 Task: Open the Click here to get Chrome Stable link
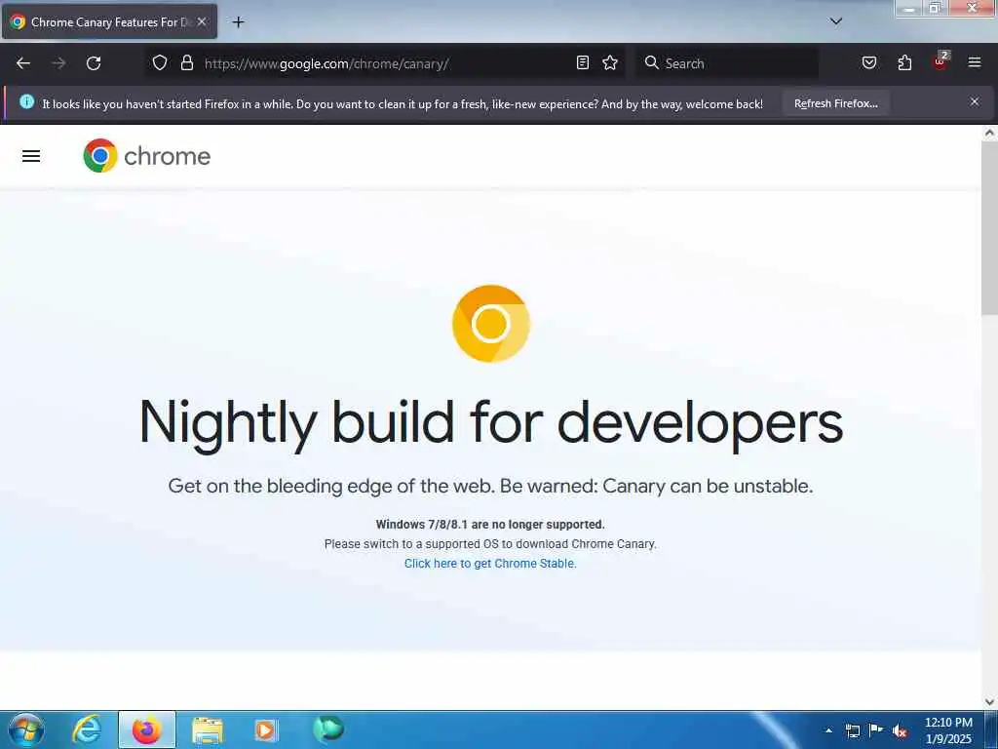point(490,564)
